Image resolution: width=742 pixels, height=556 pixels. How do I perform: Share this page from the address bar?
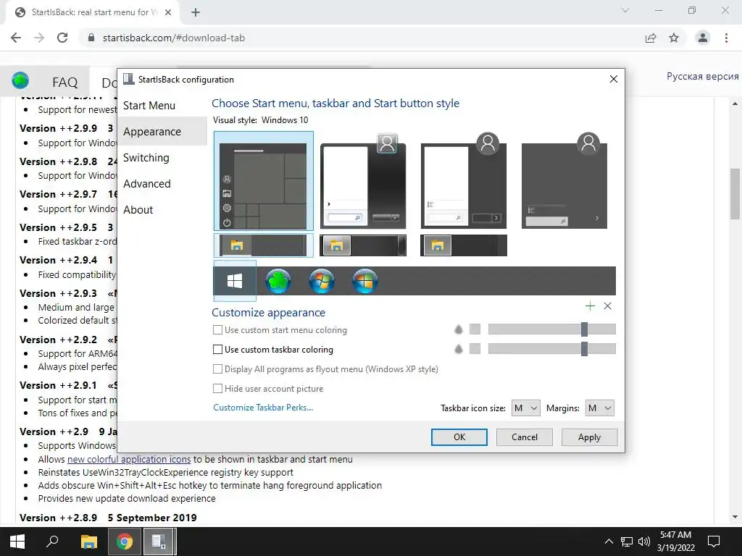point(651,38)
